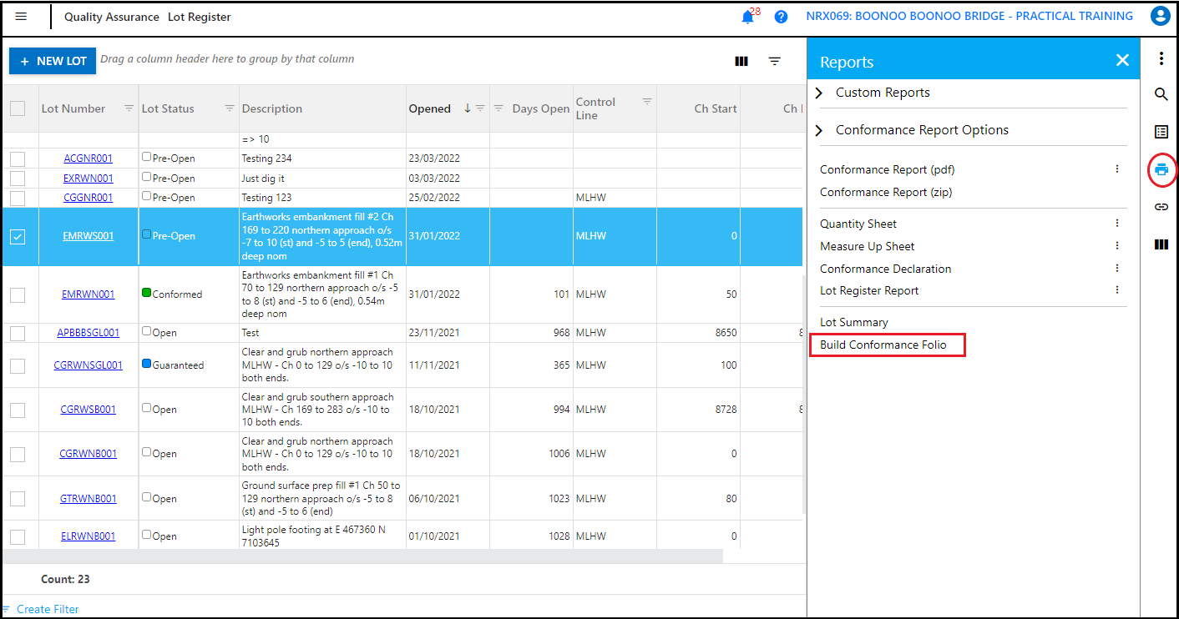This screenshot has height=619, width=1179.
Task: Click the filter lines icon in grid toolbar
Action: coord(775,61)
